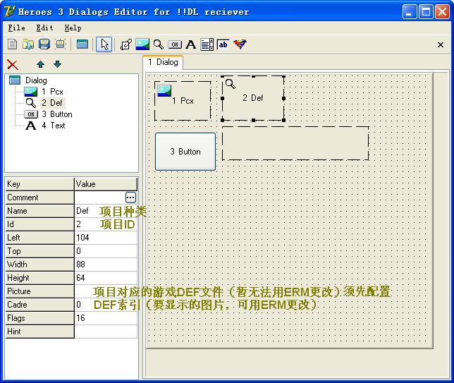This screenshot has width=454, height=383.
Task: Select '3 Button' in the tree
Action: click(56, 114)
